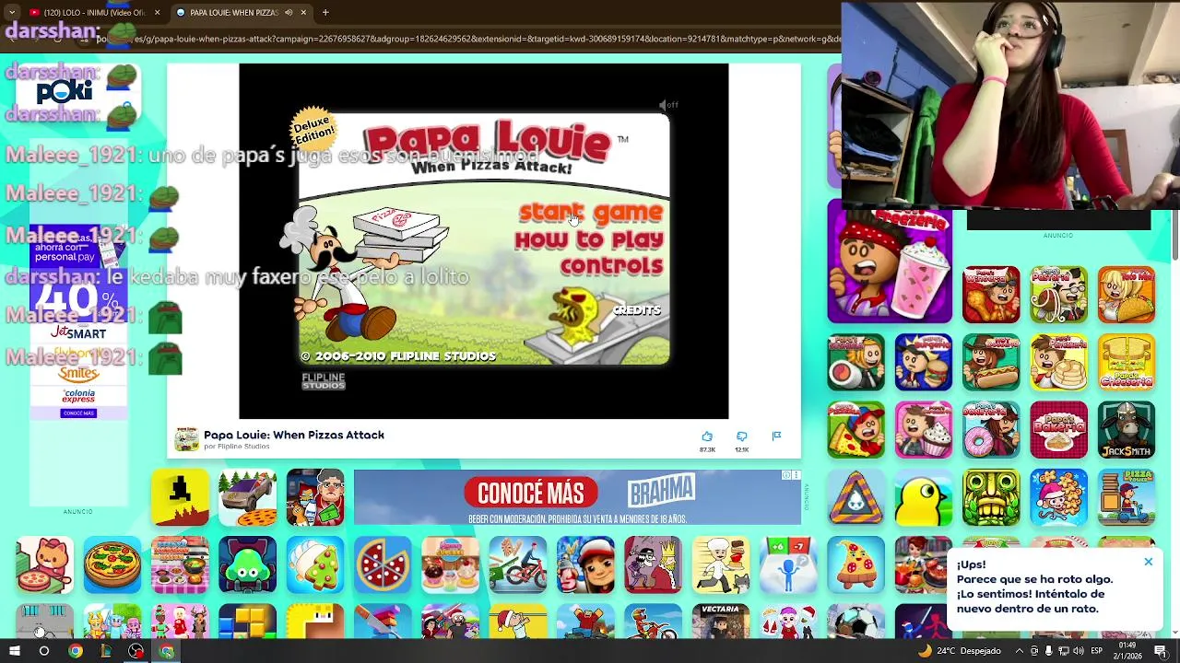Open the yellow silhouette runner game icon
The height and width of the screenshot is (663, 1180).
click(x=180, y=497)
